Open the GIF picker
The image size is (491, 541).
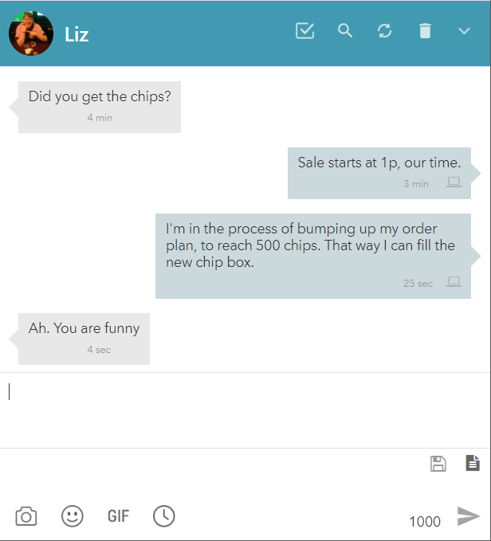click(118, 516)
